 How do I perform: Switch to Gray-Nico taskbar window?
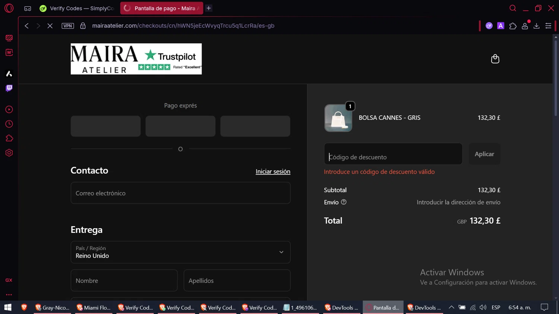point(53,307)
